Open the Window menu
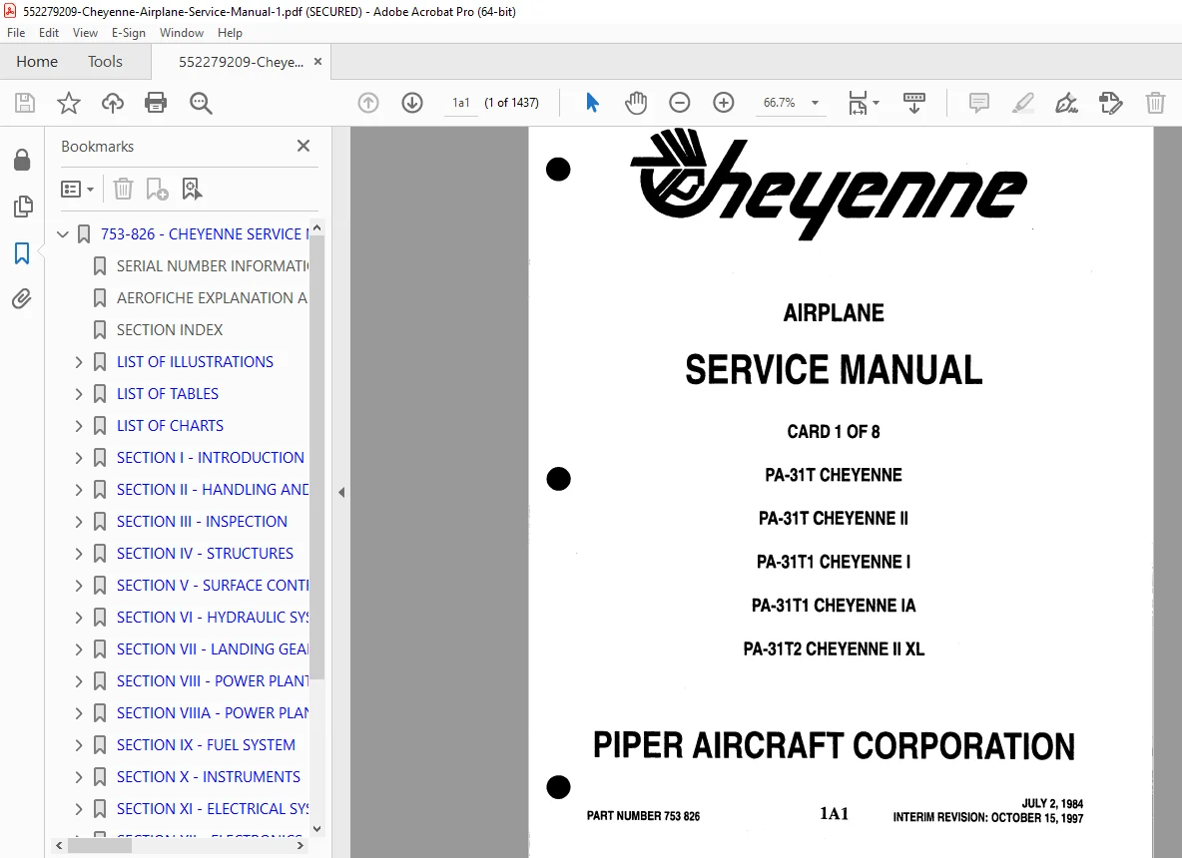 click(x=182, y=33)
